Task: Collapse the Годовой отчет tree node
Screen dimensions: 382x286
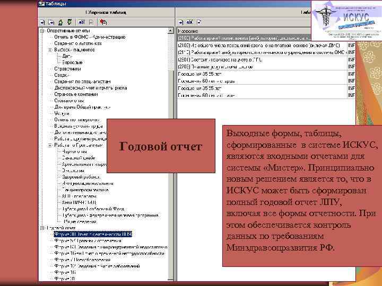Action: pos(42,228)
